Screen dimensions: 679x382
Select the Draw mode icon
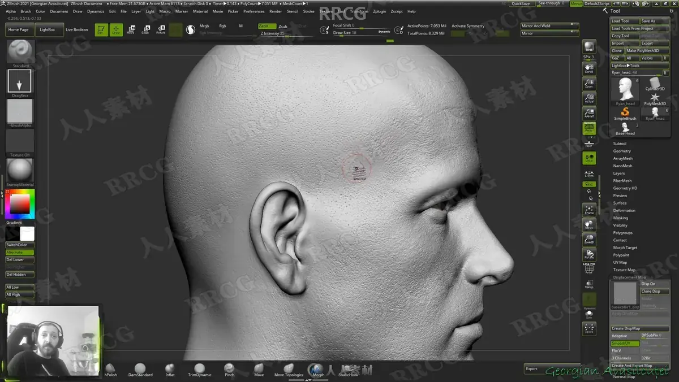coord(116,30)
